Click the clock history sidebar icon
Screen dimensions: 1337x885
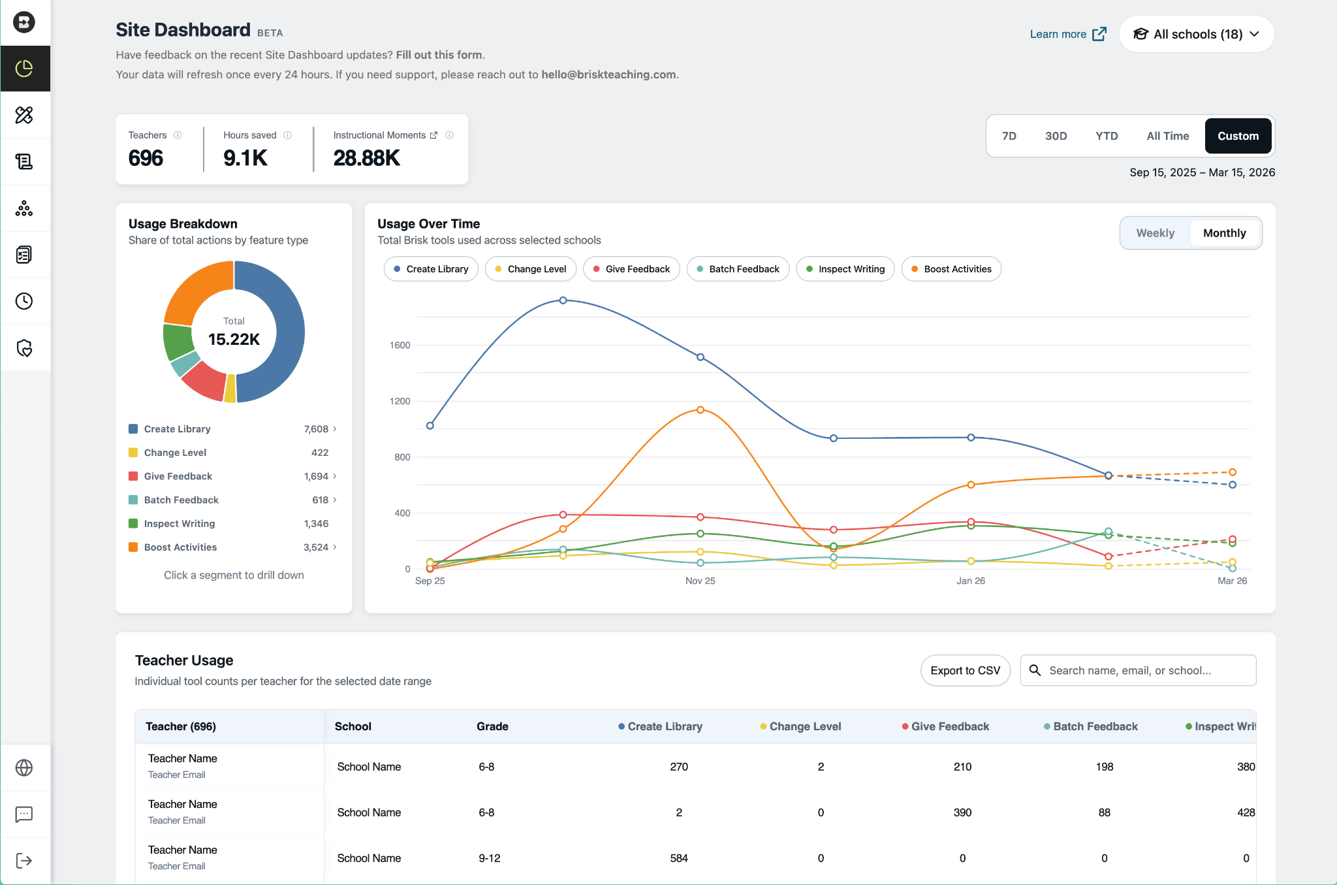[24, 301]
